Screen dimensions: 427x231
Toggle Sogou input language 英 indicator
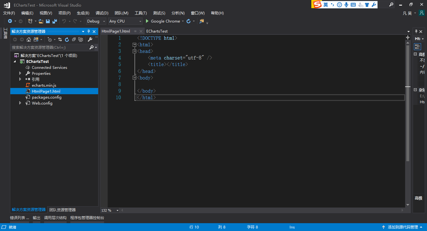coord(326,5)
